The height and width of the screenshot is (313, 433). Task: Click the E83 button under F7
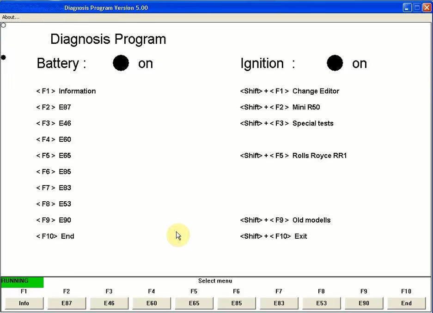(x=279, y=303)
